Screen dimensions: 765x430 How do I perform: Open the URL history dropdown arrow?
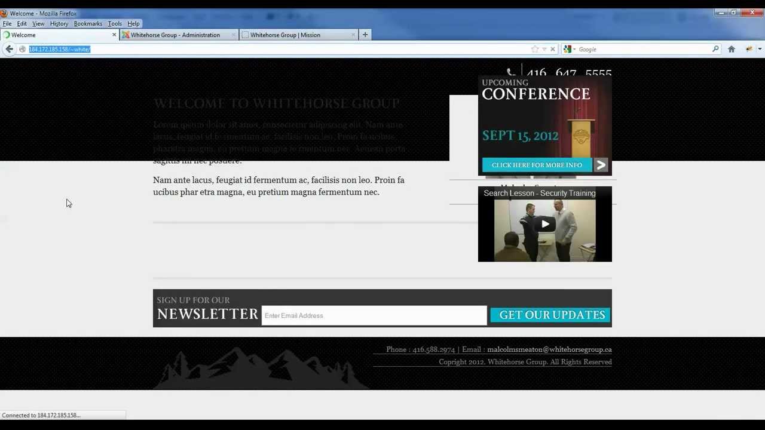tap(544, 50)
